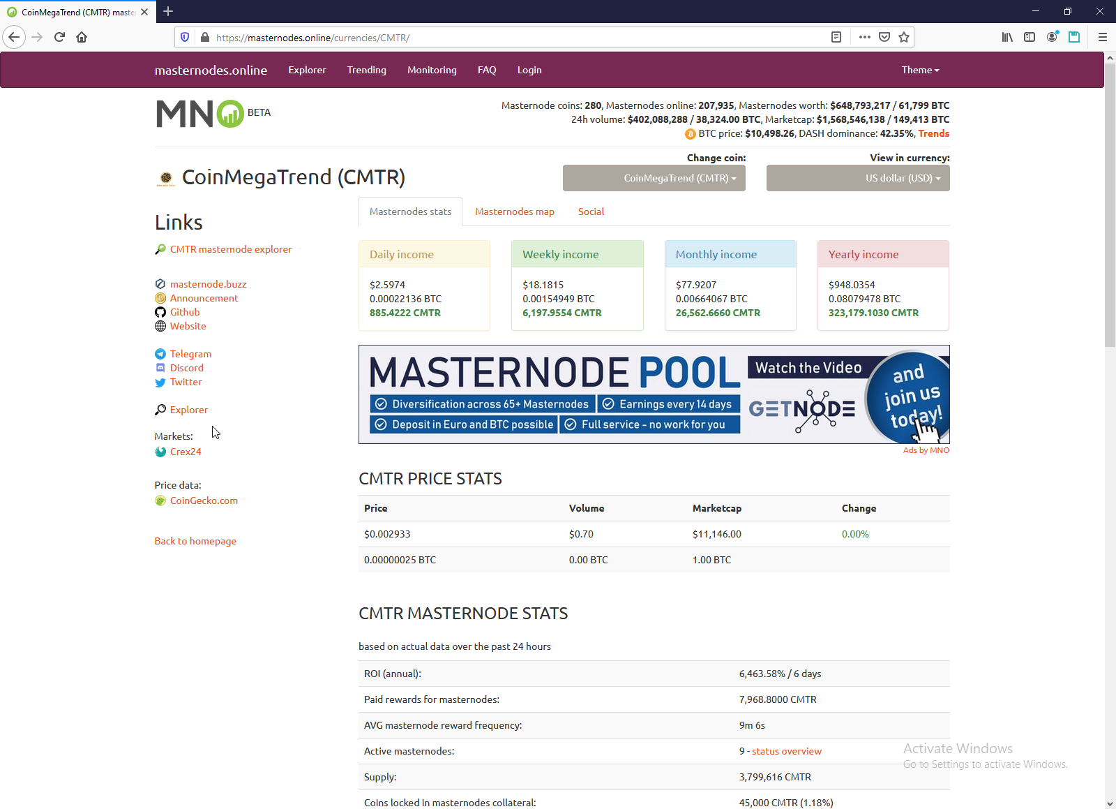1116x809 pixels.
Task: Select the Masternodes stats tab
Action: tap(410, 211)
